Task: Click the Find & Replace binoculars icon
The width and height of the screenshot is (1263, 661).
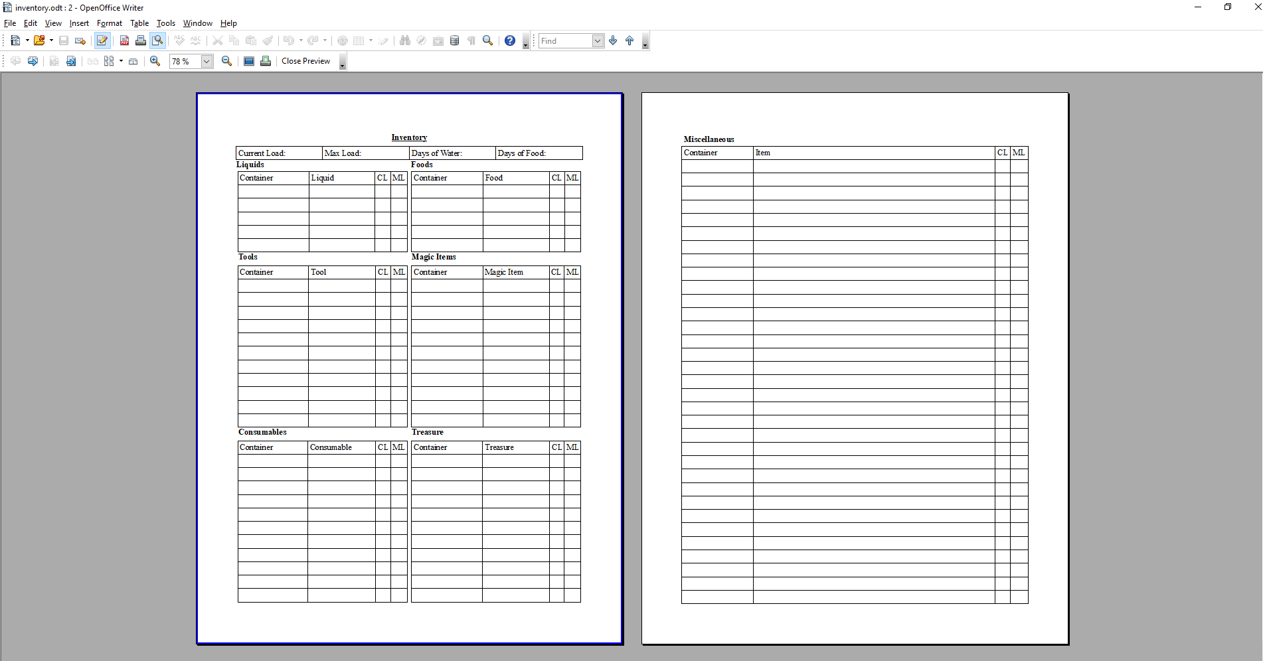Action: click(405, 40)
